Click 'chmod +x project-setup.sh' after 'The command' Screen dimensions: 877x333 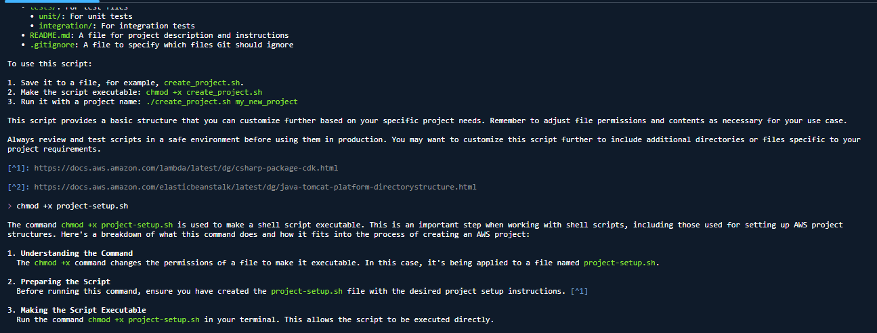coord(117,224)
